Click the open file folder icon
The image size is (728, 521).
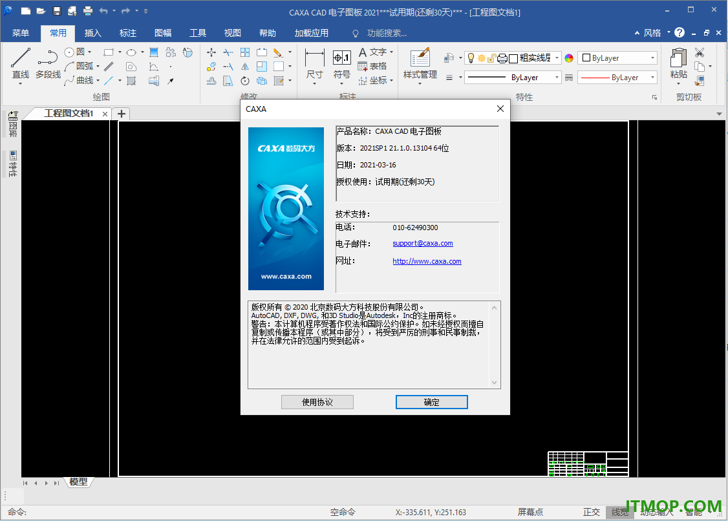[41, 11]
